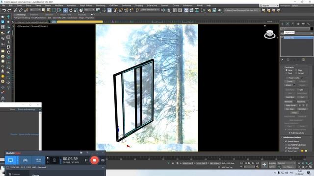The height and width of the screenshot is (176, 314).
Task: Pause the Bandicam recording
Action: tap(86, 160)
